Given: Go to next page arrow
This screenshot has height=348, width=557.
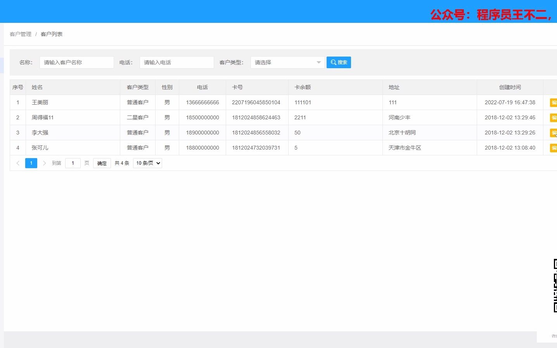Looking at the screenshot, I should coord(44,163).
